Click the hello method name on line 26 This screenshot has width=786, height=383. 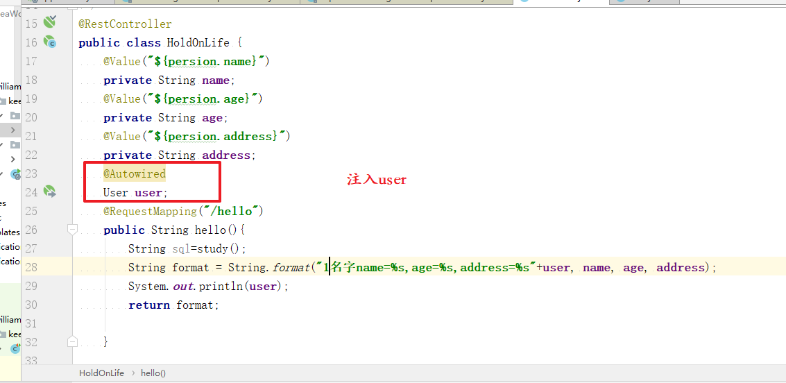click(210, 230)
